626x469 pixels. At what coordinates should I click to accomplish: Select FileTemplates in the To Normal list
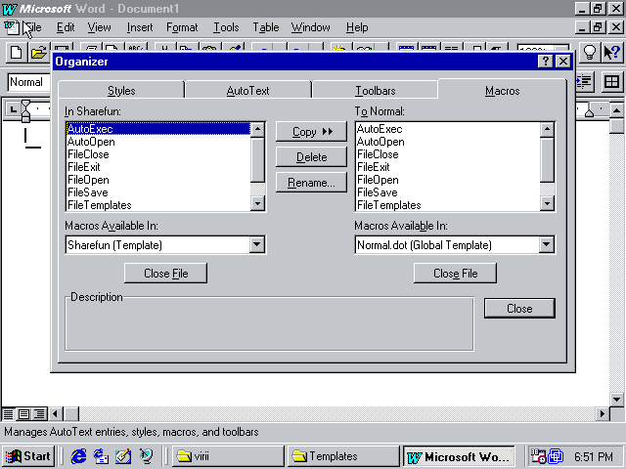pos(448,205)
